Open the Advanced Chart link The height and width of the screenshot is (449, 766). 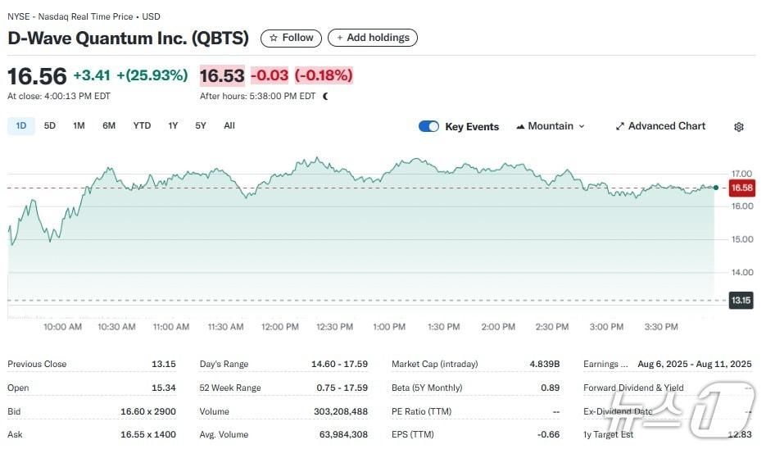pyautogui.click(x=666, y=126)
